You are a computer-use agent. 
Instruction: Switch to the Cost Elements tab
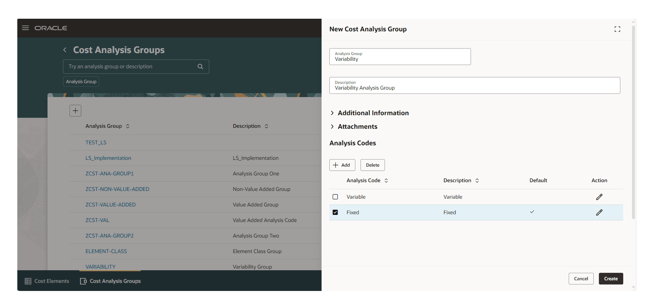[x=47, y=281]
